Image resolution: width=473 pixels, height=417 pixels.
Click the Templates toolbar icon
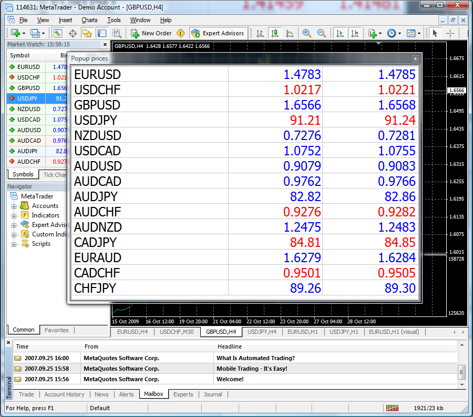pyautogui.click(x=411, y=33)
